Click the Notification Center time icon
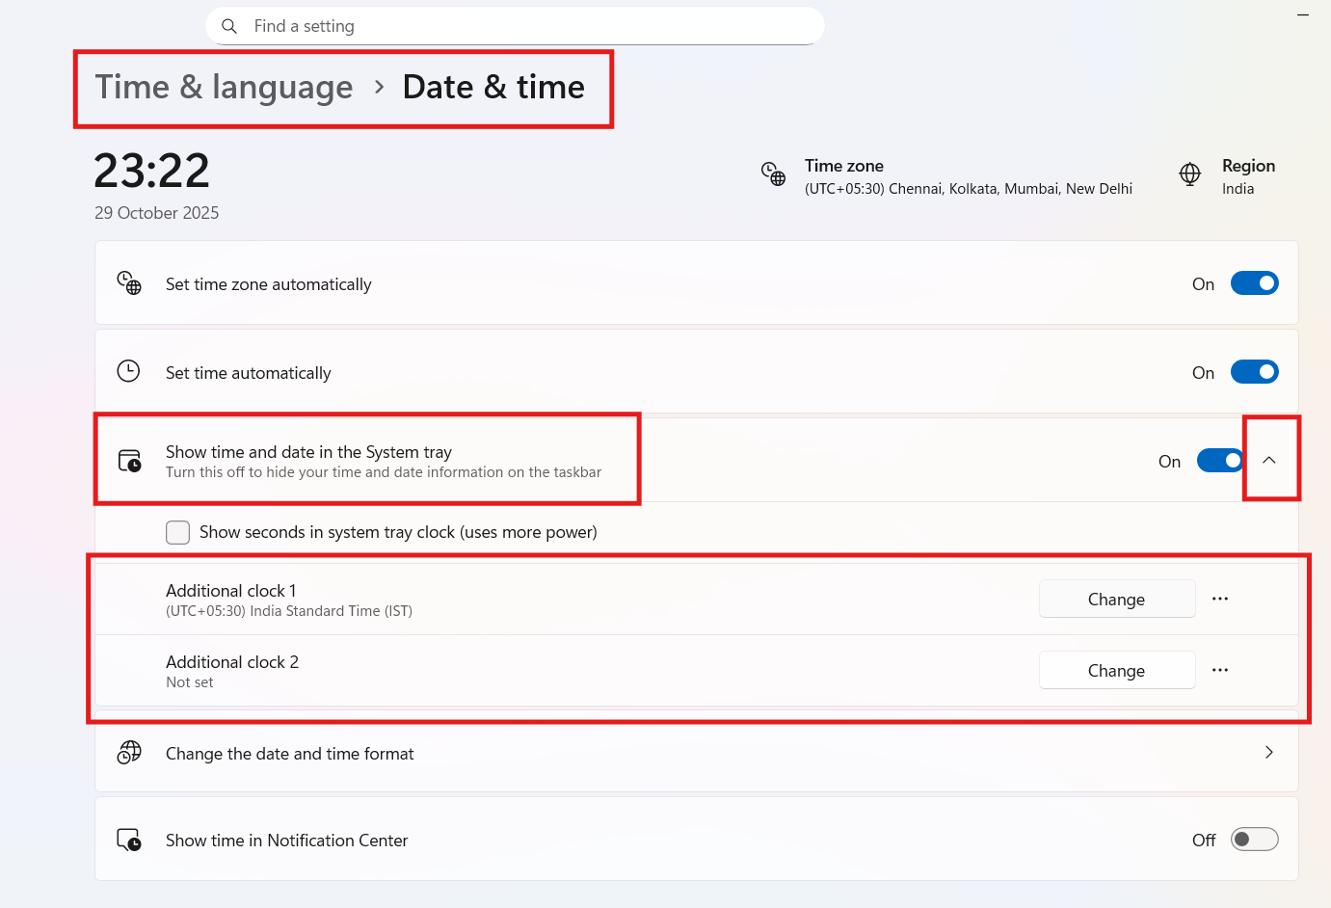The height and width of the screenshot is (908, 1331). pos(129,840)
